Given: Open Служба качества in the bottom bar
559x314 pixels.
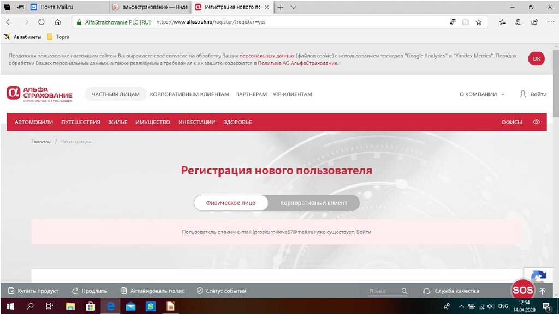Looking at the screenshot, I should (451, 291).
